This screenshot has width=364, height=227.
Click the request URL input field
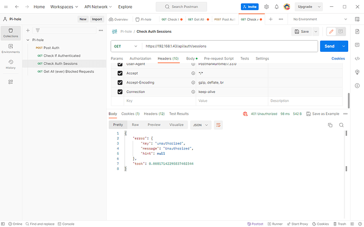click(227, 46)
